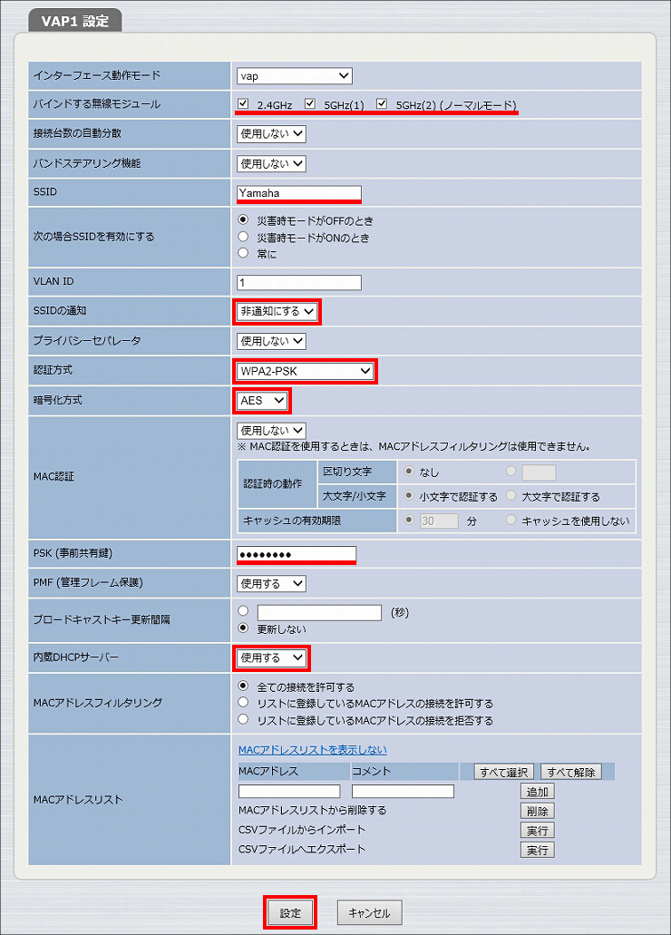
Task: Open the 内蔵DHCPサーバー dropdown
Action: pos(271,657)
